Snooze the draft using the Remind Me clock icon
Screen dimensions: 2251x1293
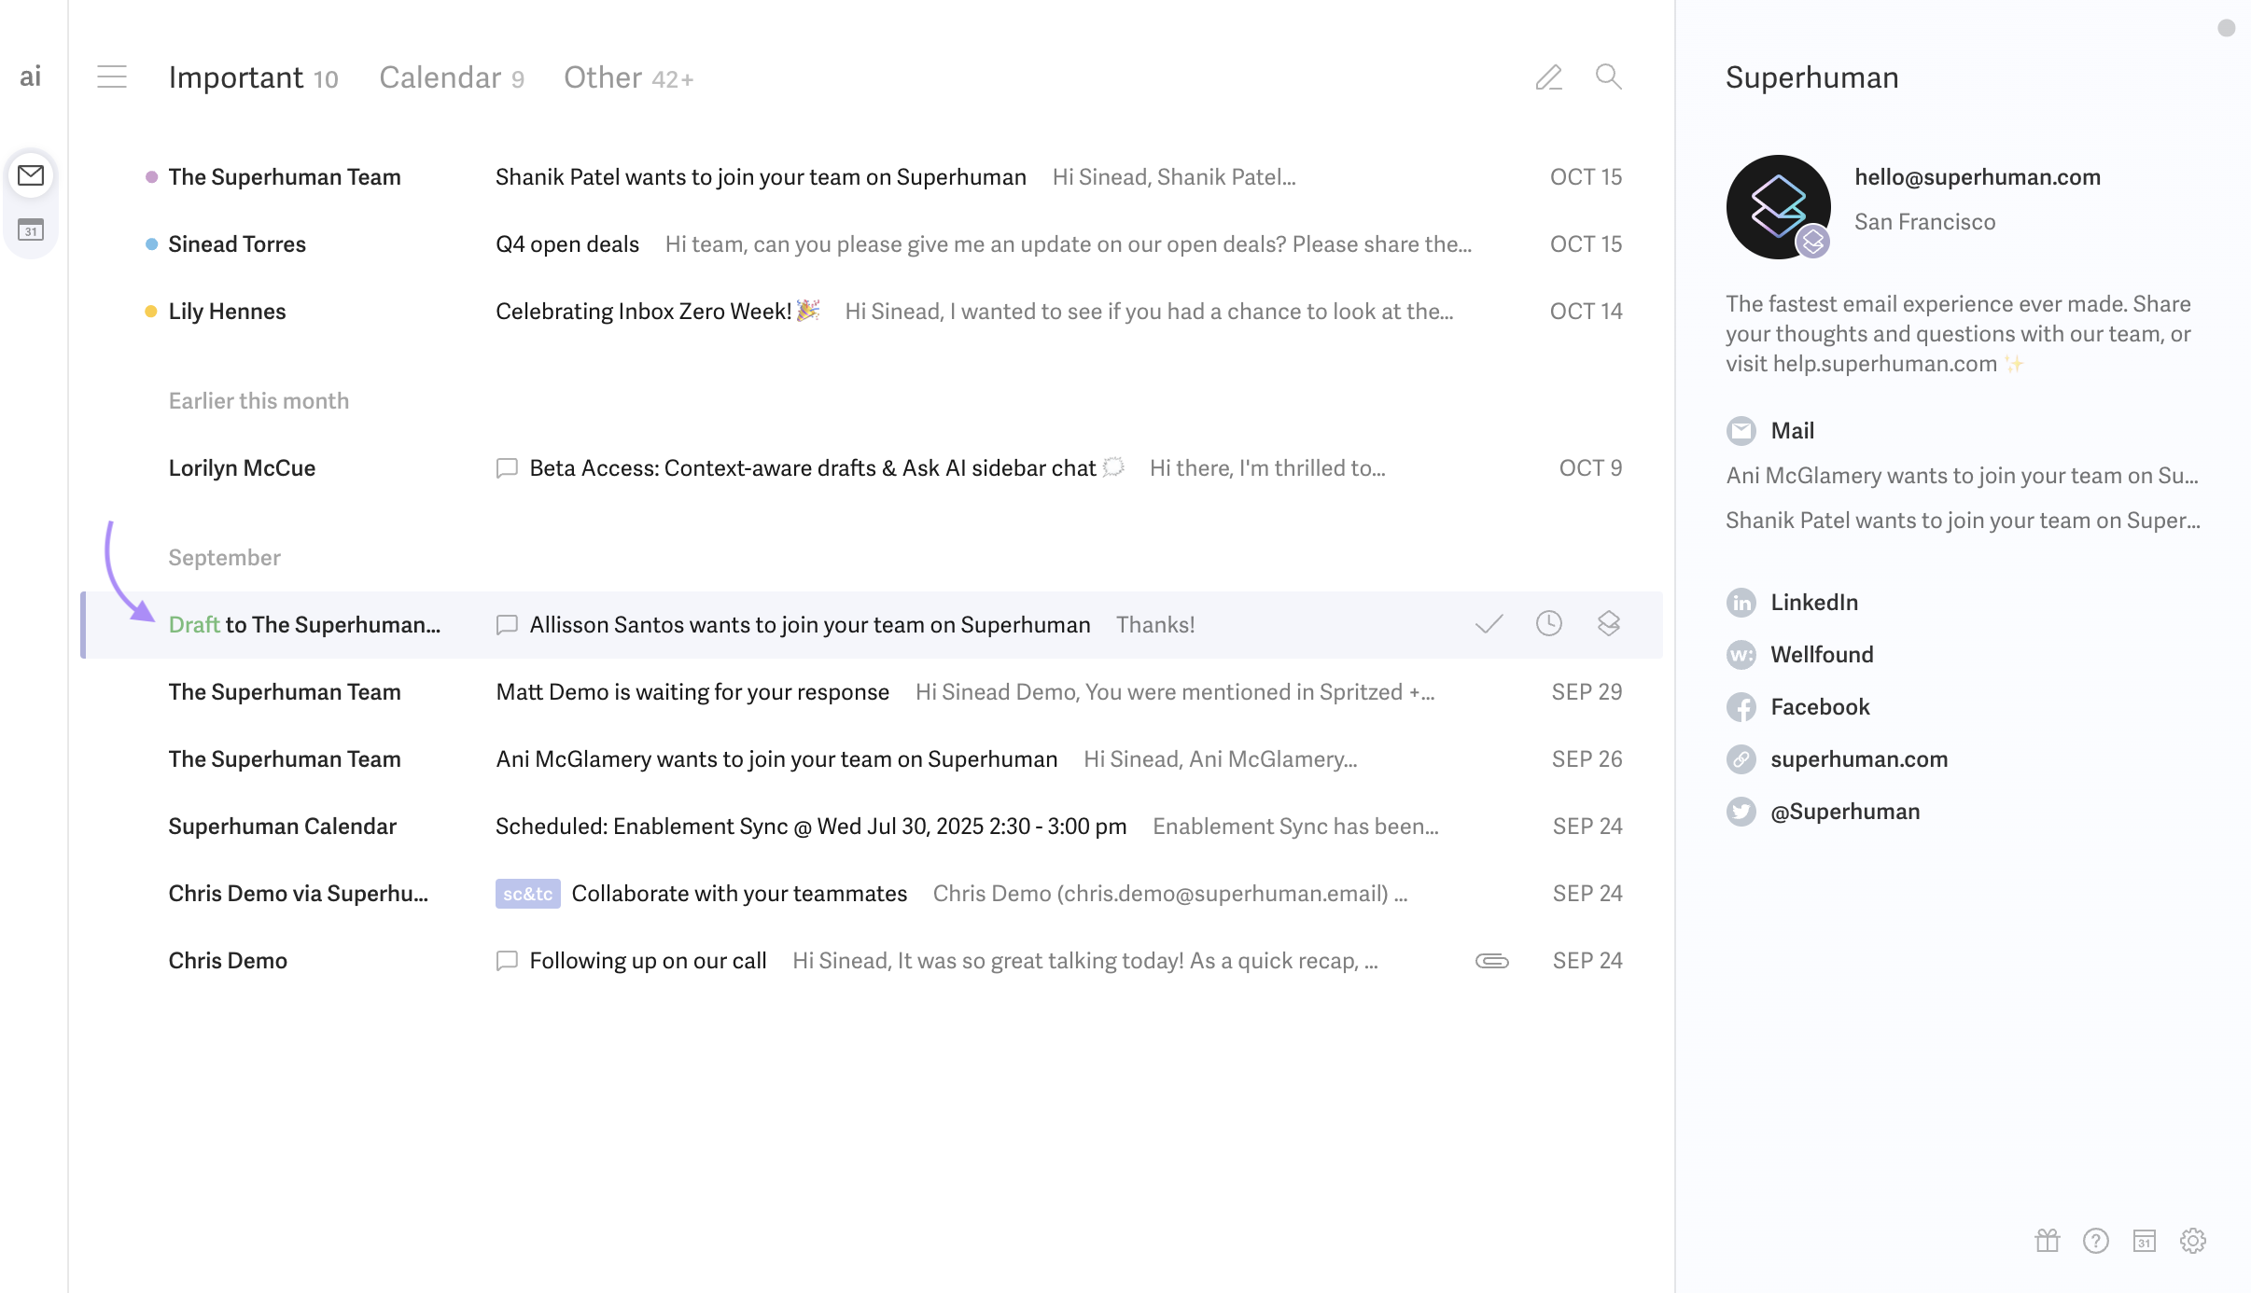pyautogui.click(x=1548, y=623)
